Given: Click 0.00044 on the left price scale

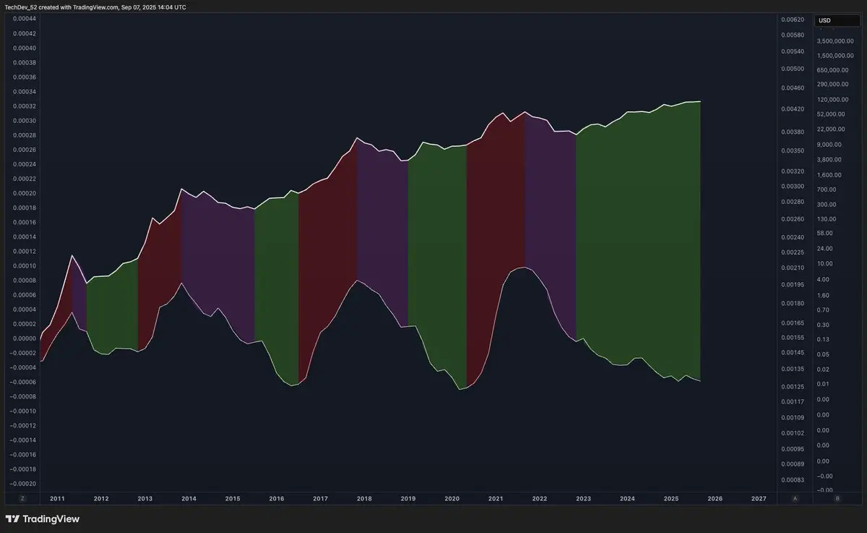Looking at the screenshot, I should click(25, 19).
